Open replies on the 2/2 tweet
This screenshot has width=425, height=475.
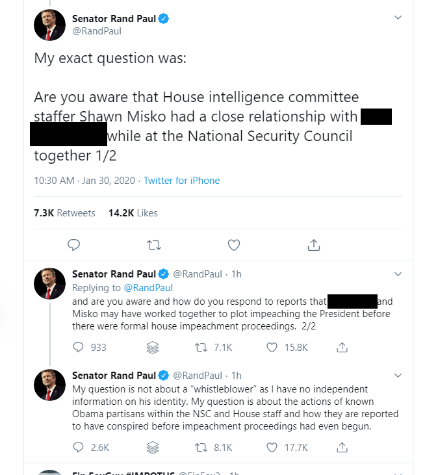(90, 347)
